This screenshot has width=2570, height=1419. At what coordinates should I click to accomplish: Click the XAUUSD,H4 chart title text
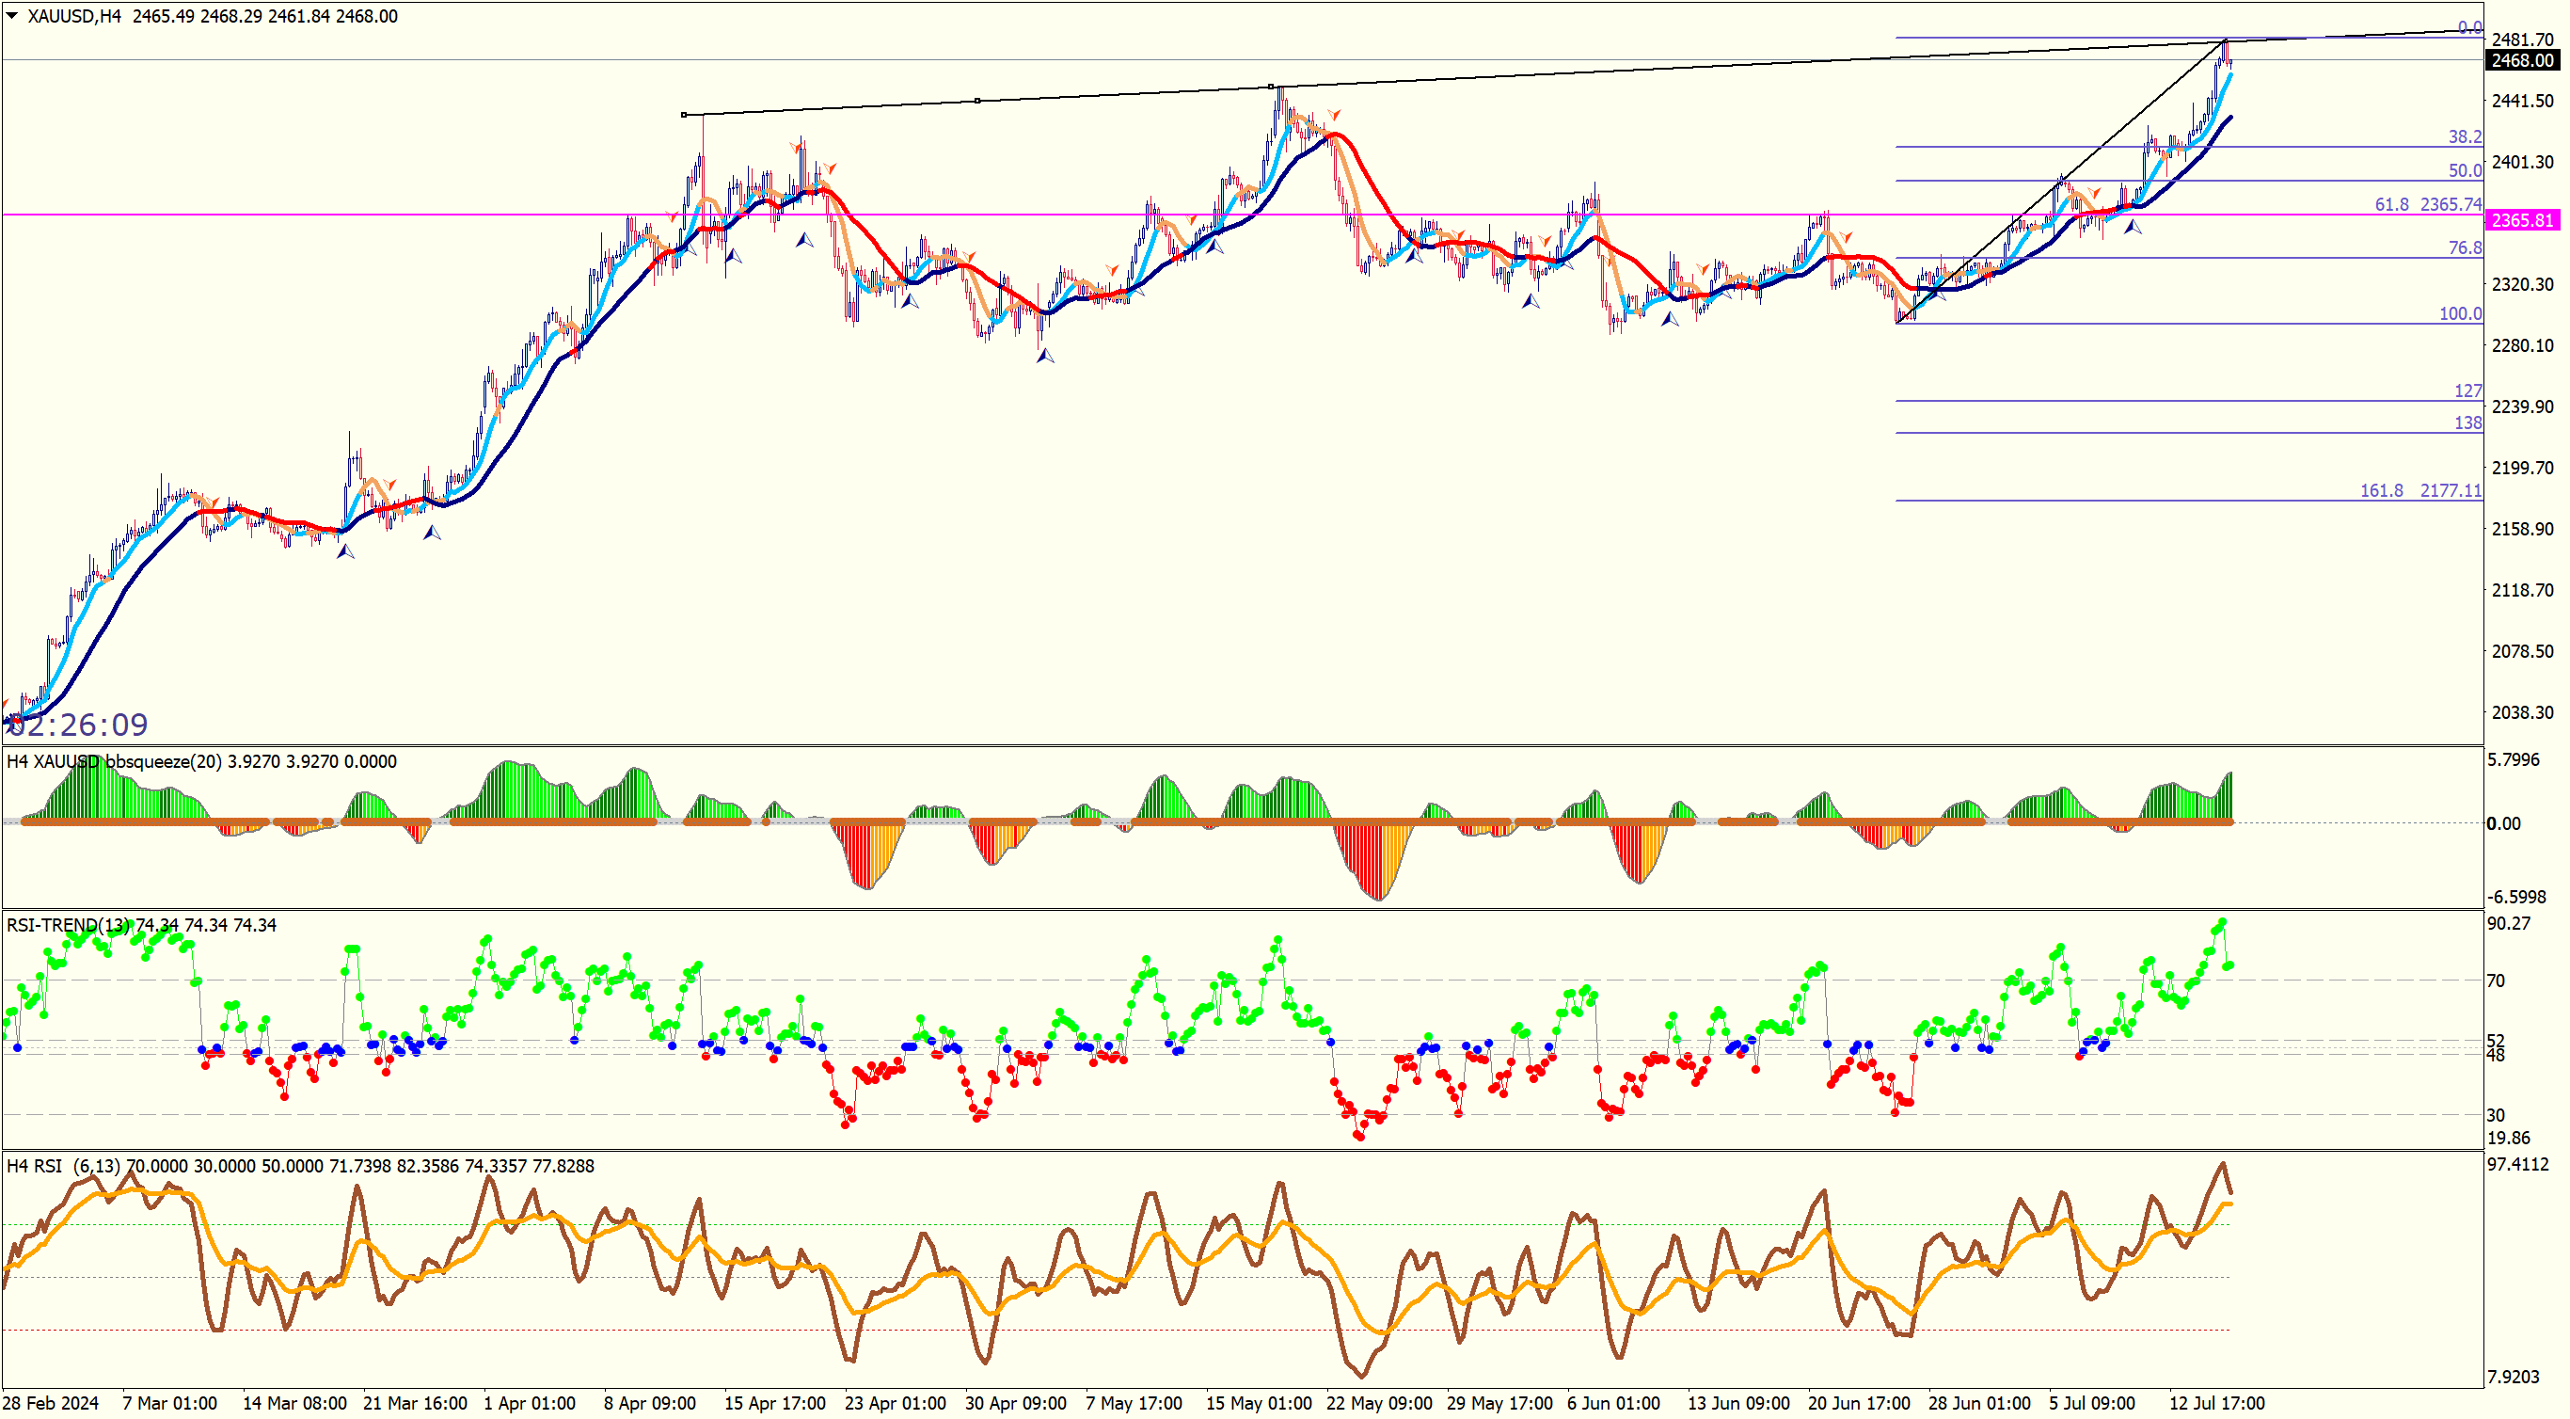[x=73, y=16]
